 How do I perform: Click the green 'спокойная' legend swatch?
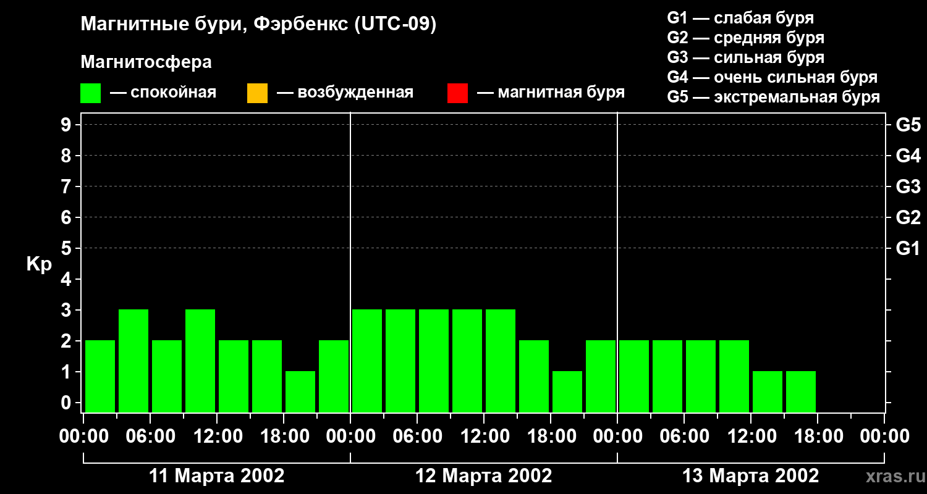click(90, 93)
